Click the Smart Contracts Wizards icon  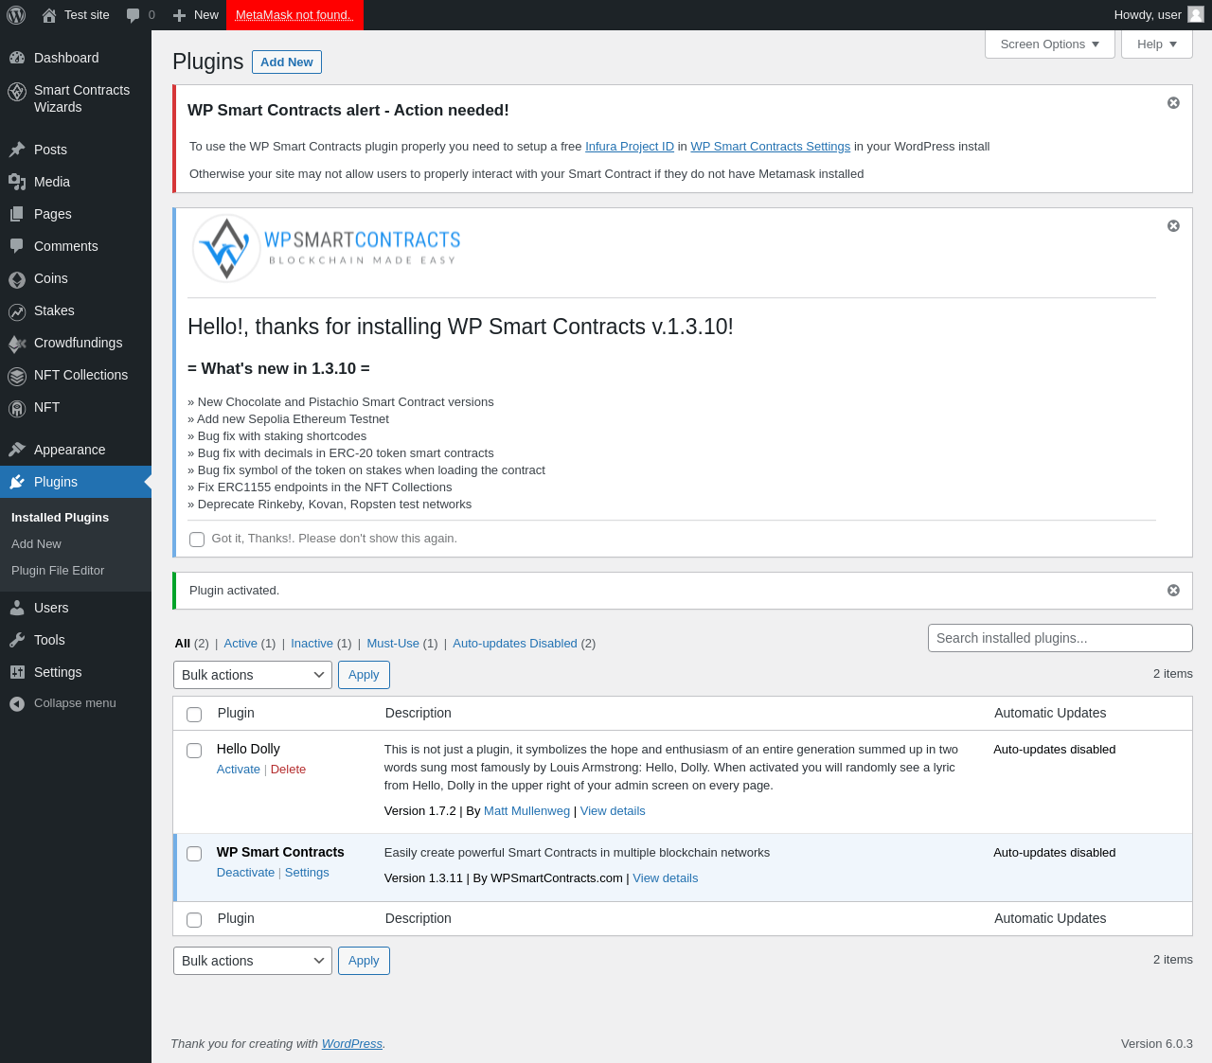click(17, 92)
